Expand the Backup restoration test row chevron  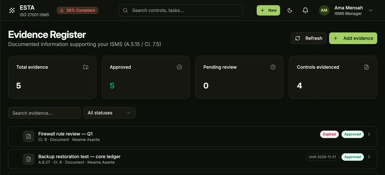pos(369,157)
